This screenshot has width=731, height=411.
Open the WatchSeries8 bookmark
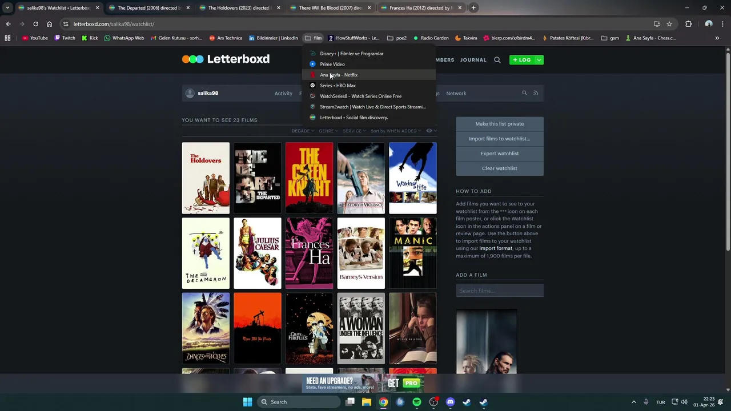coord(368,96)
